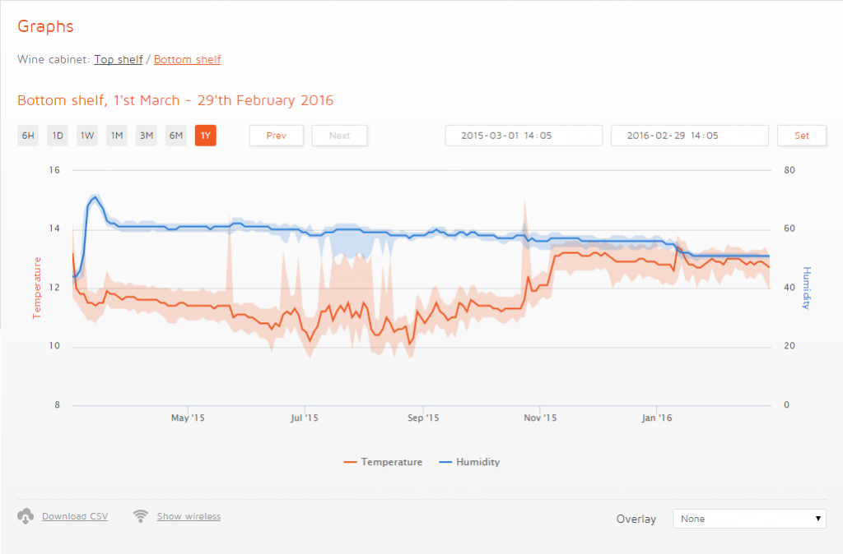Screen dimensions: 843x554
Task: Click the 'Overlay' label text
Action: pos(636,519)
